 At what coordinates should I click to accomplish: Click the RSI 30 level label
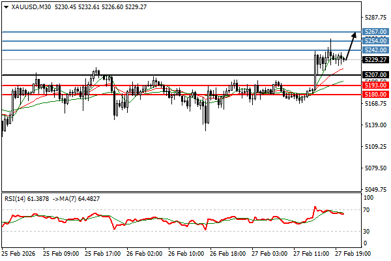(368, 232)
